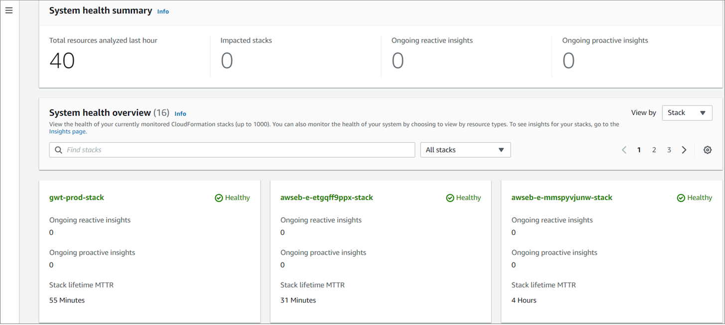Open the awseb-e-etgqff9ppx-stack details

[327, 198]
